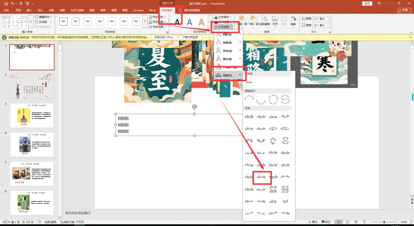The image size is (414, 226).
Task: Choose the green outline Abc shape style
Action: (136, 21)
